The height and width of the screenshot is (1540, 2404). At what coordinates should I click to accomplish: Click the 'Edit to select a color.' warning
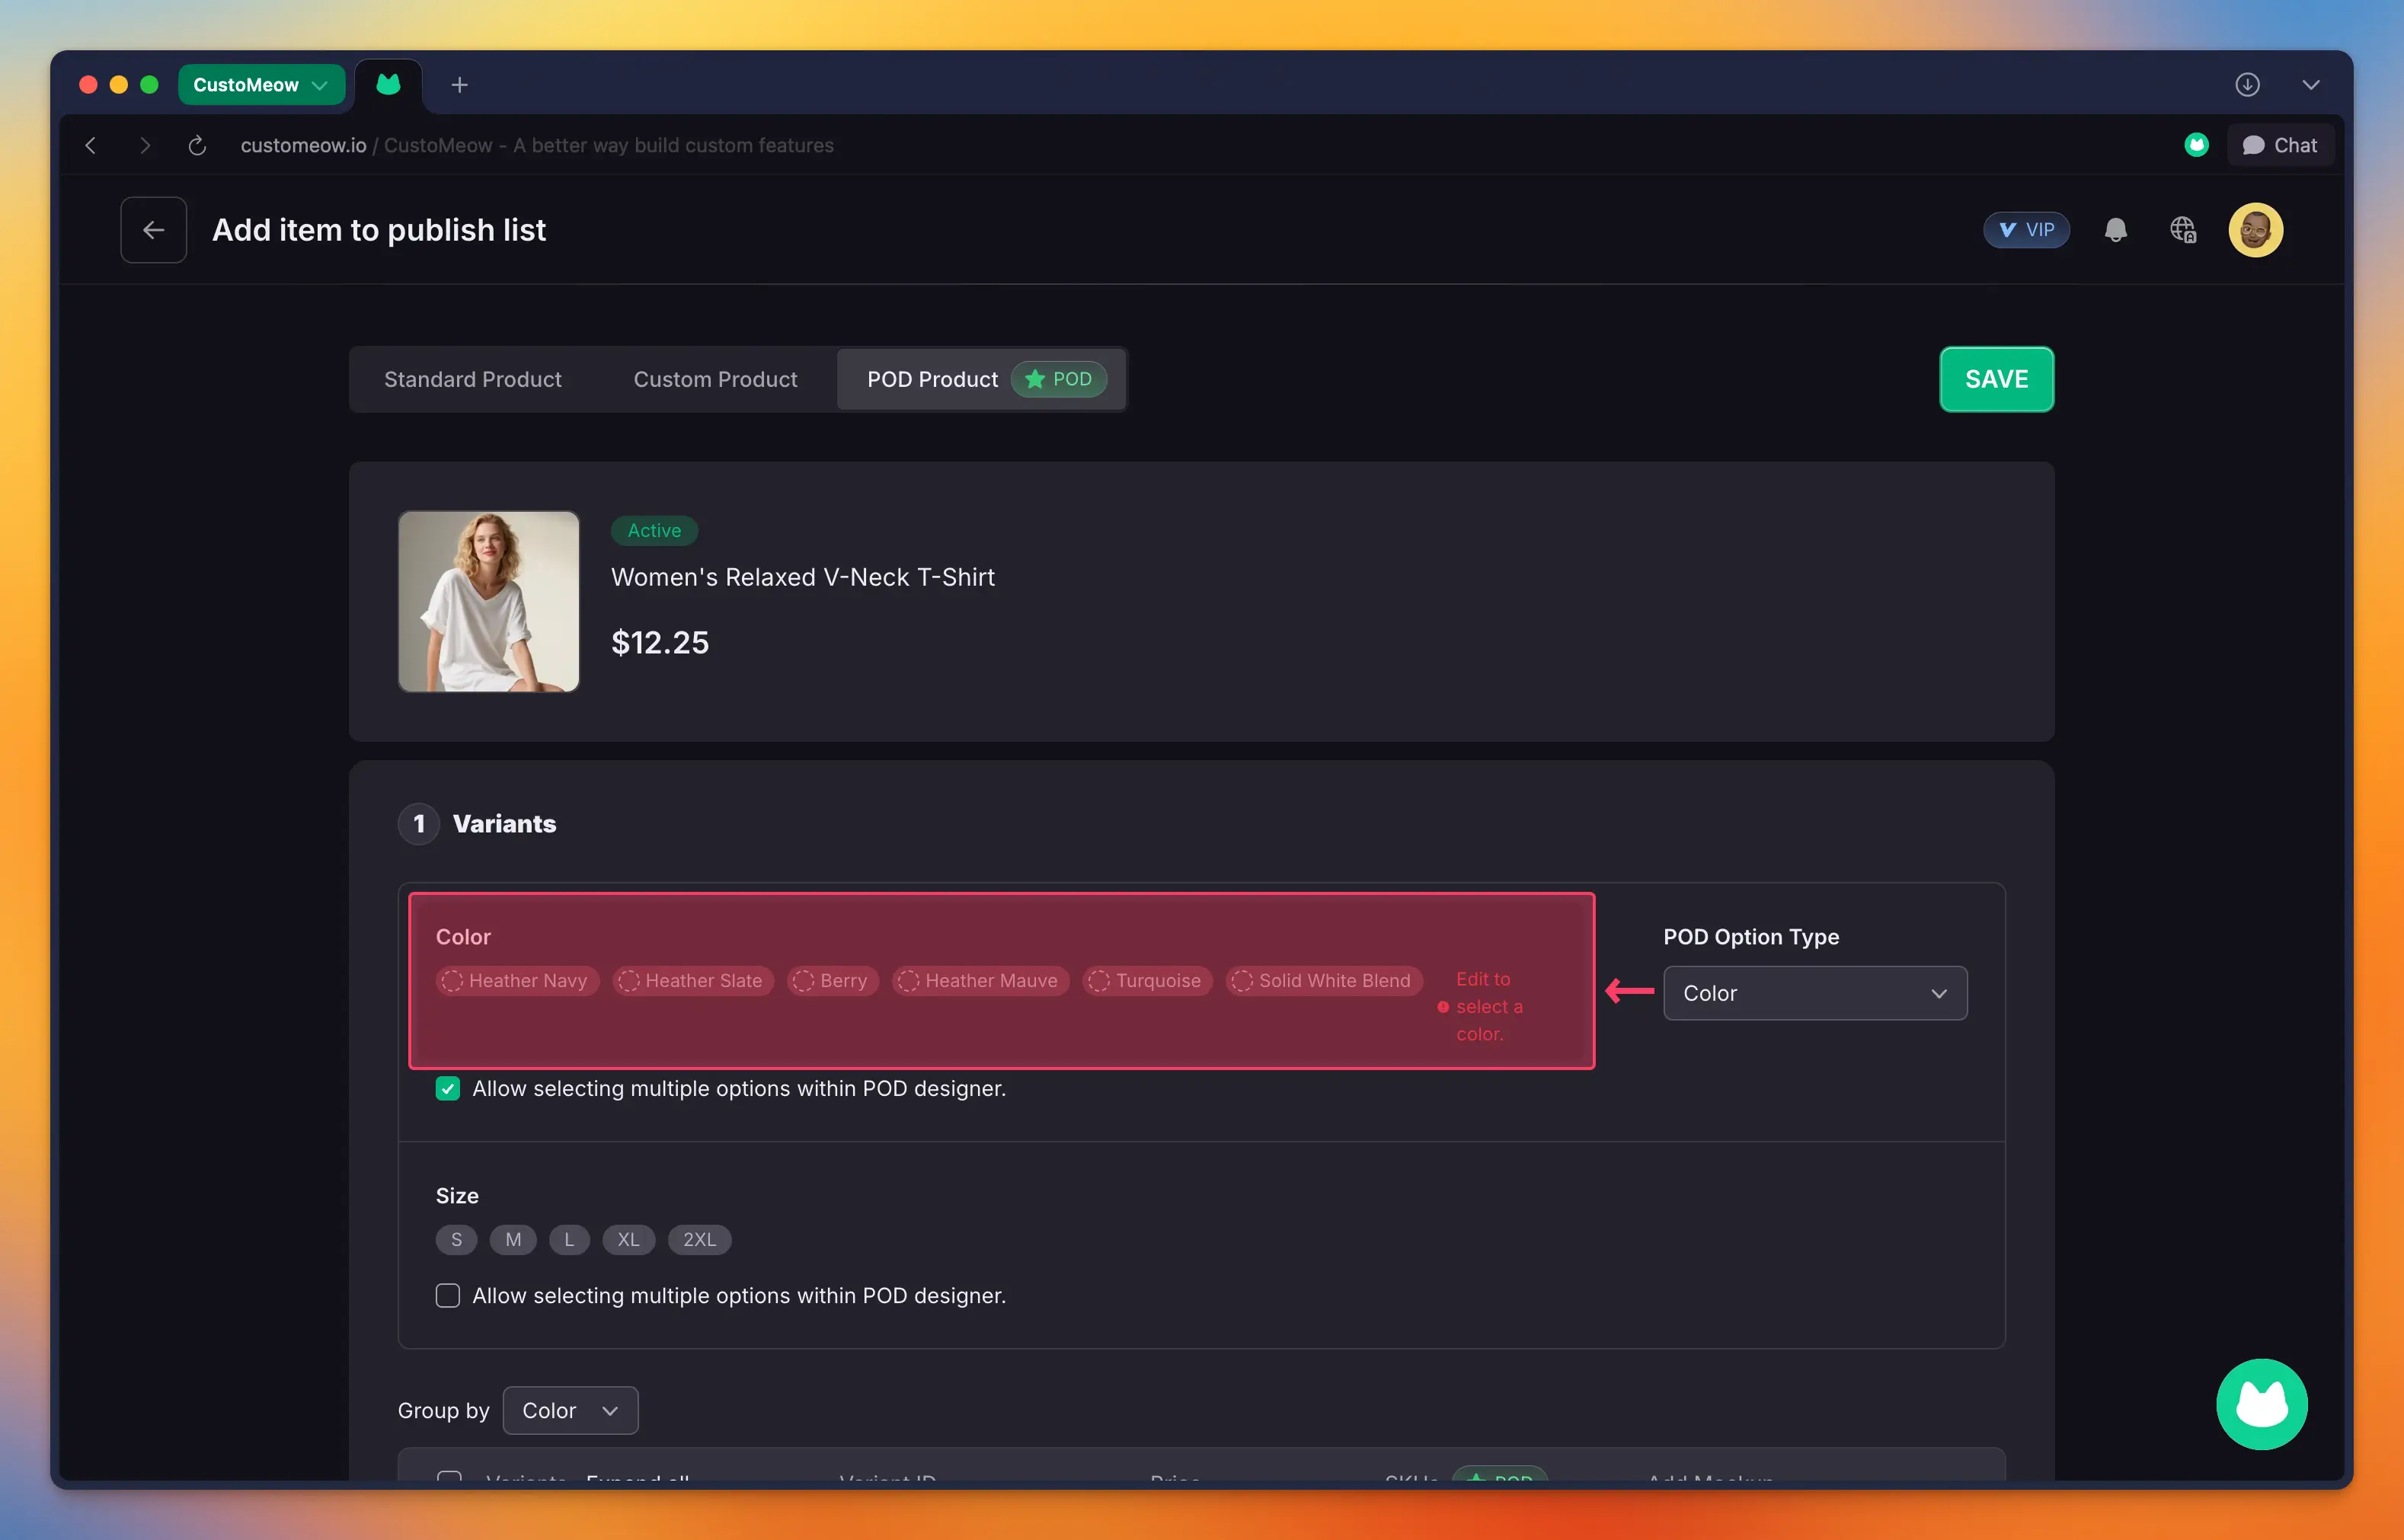(x=1481, y=1007)
